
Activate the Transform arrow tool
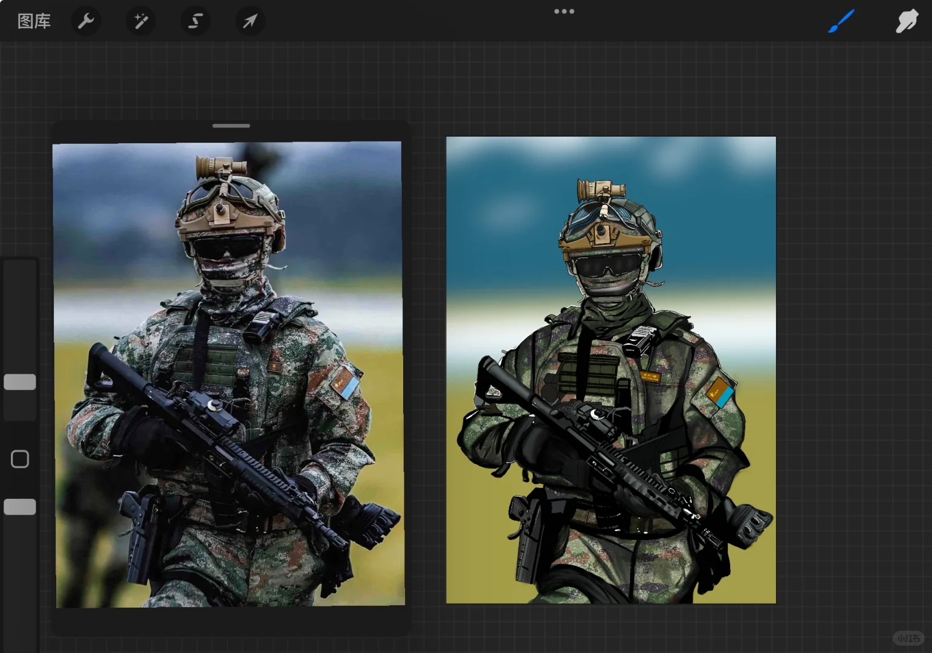250,22
